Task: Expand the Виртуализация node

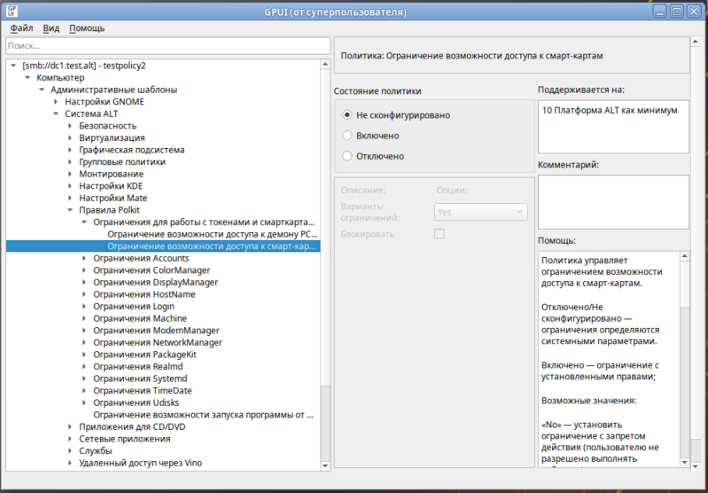Action: click(70, 138)
